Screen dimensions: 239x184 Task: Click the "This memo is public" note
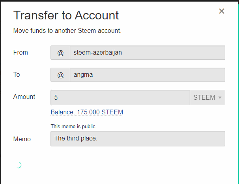tap(73, 127)
